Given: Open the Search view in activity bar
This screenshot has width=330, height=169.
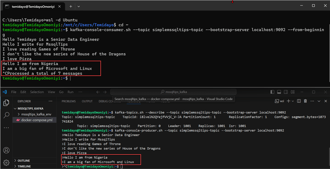Looking at the screenshot, I should [6, 115].
